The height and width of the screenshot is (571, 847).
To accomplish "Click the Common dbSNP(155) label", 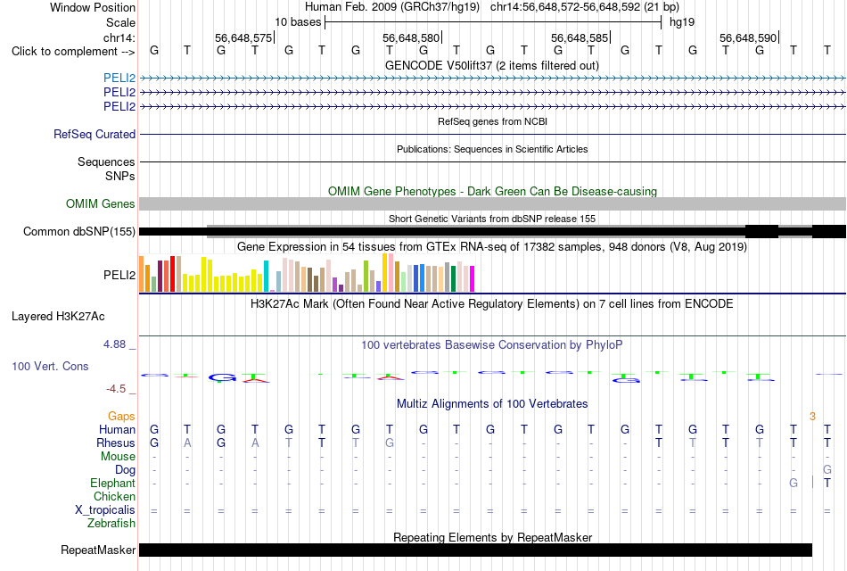I will click(78, 231).
